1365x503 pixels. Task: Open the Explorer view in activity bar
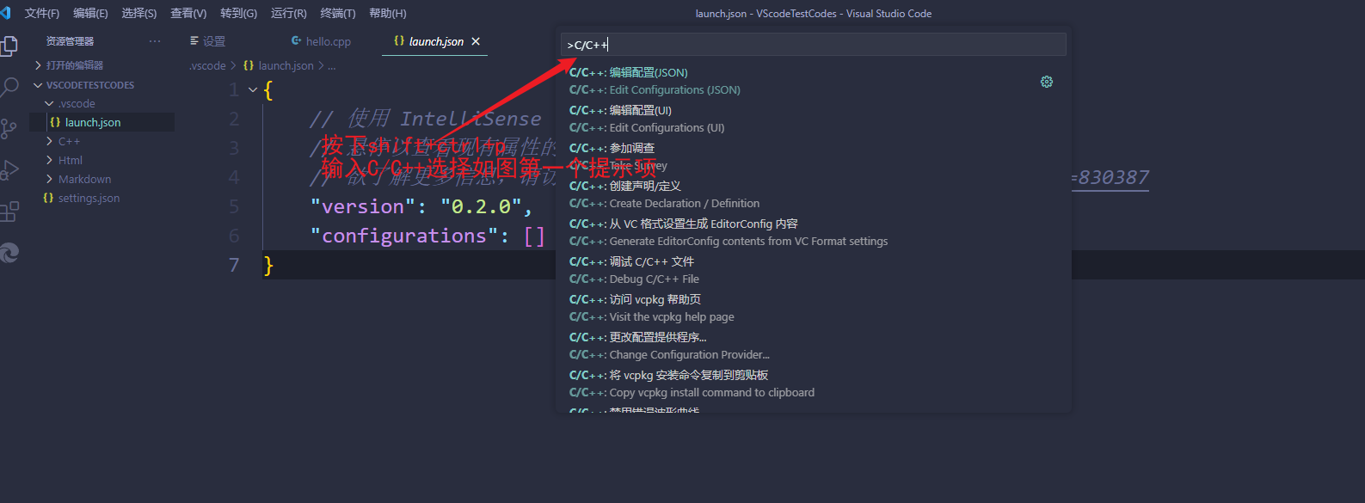(9, 46)
